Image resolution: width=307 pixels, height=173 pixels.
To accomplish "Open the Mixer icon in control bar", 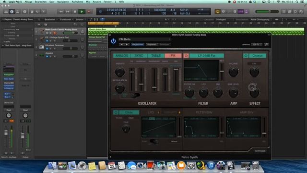I will click(37, 12).
